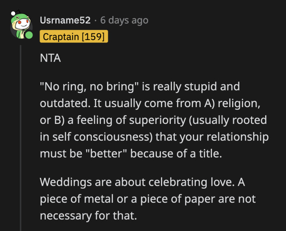This screenshot has width=286, height=231.
Task: Click the final line "necessary for that."
Action: click(88, 215)
